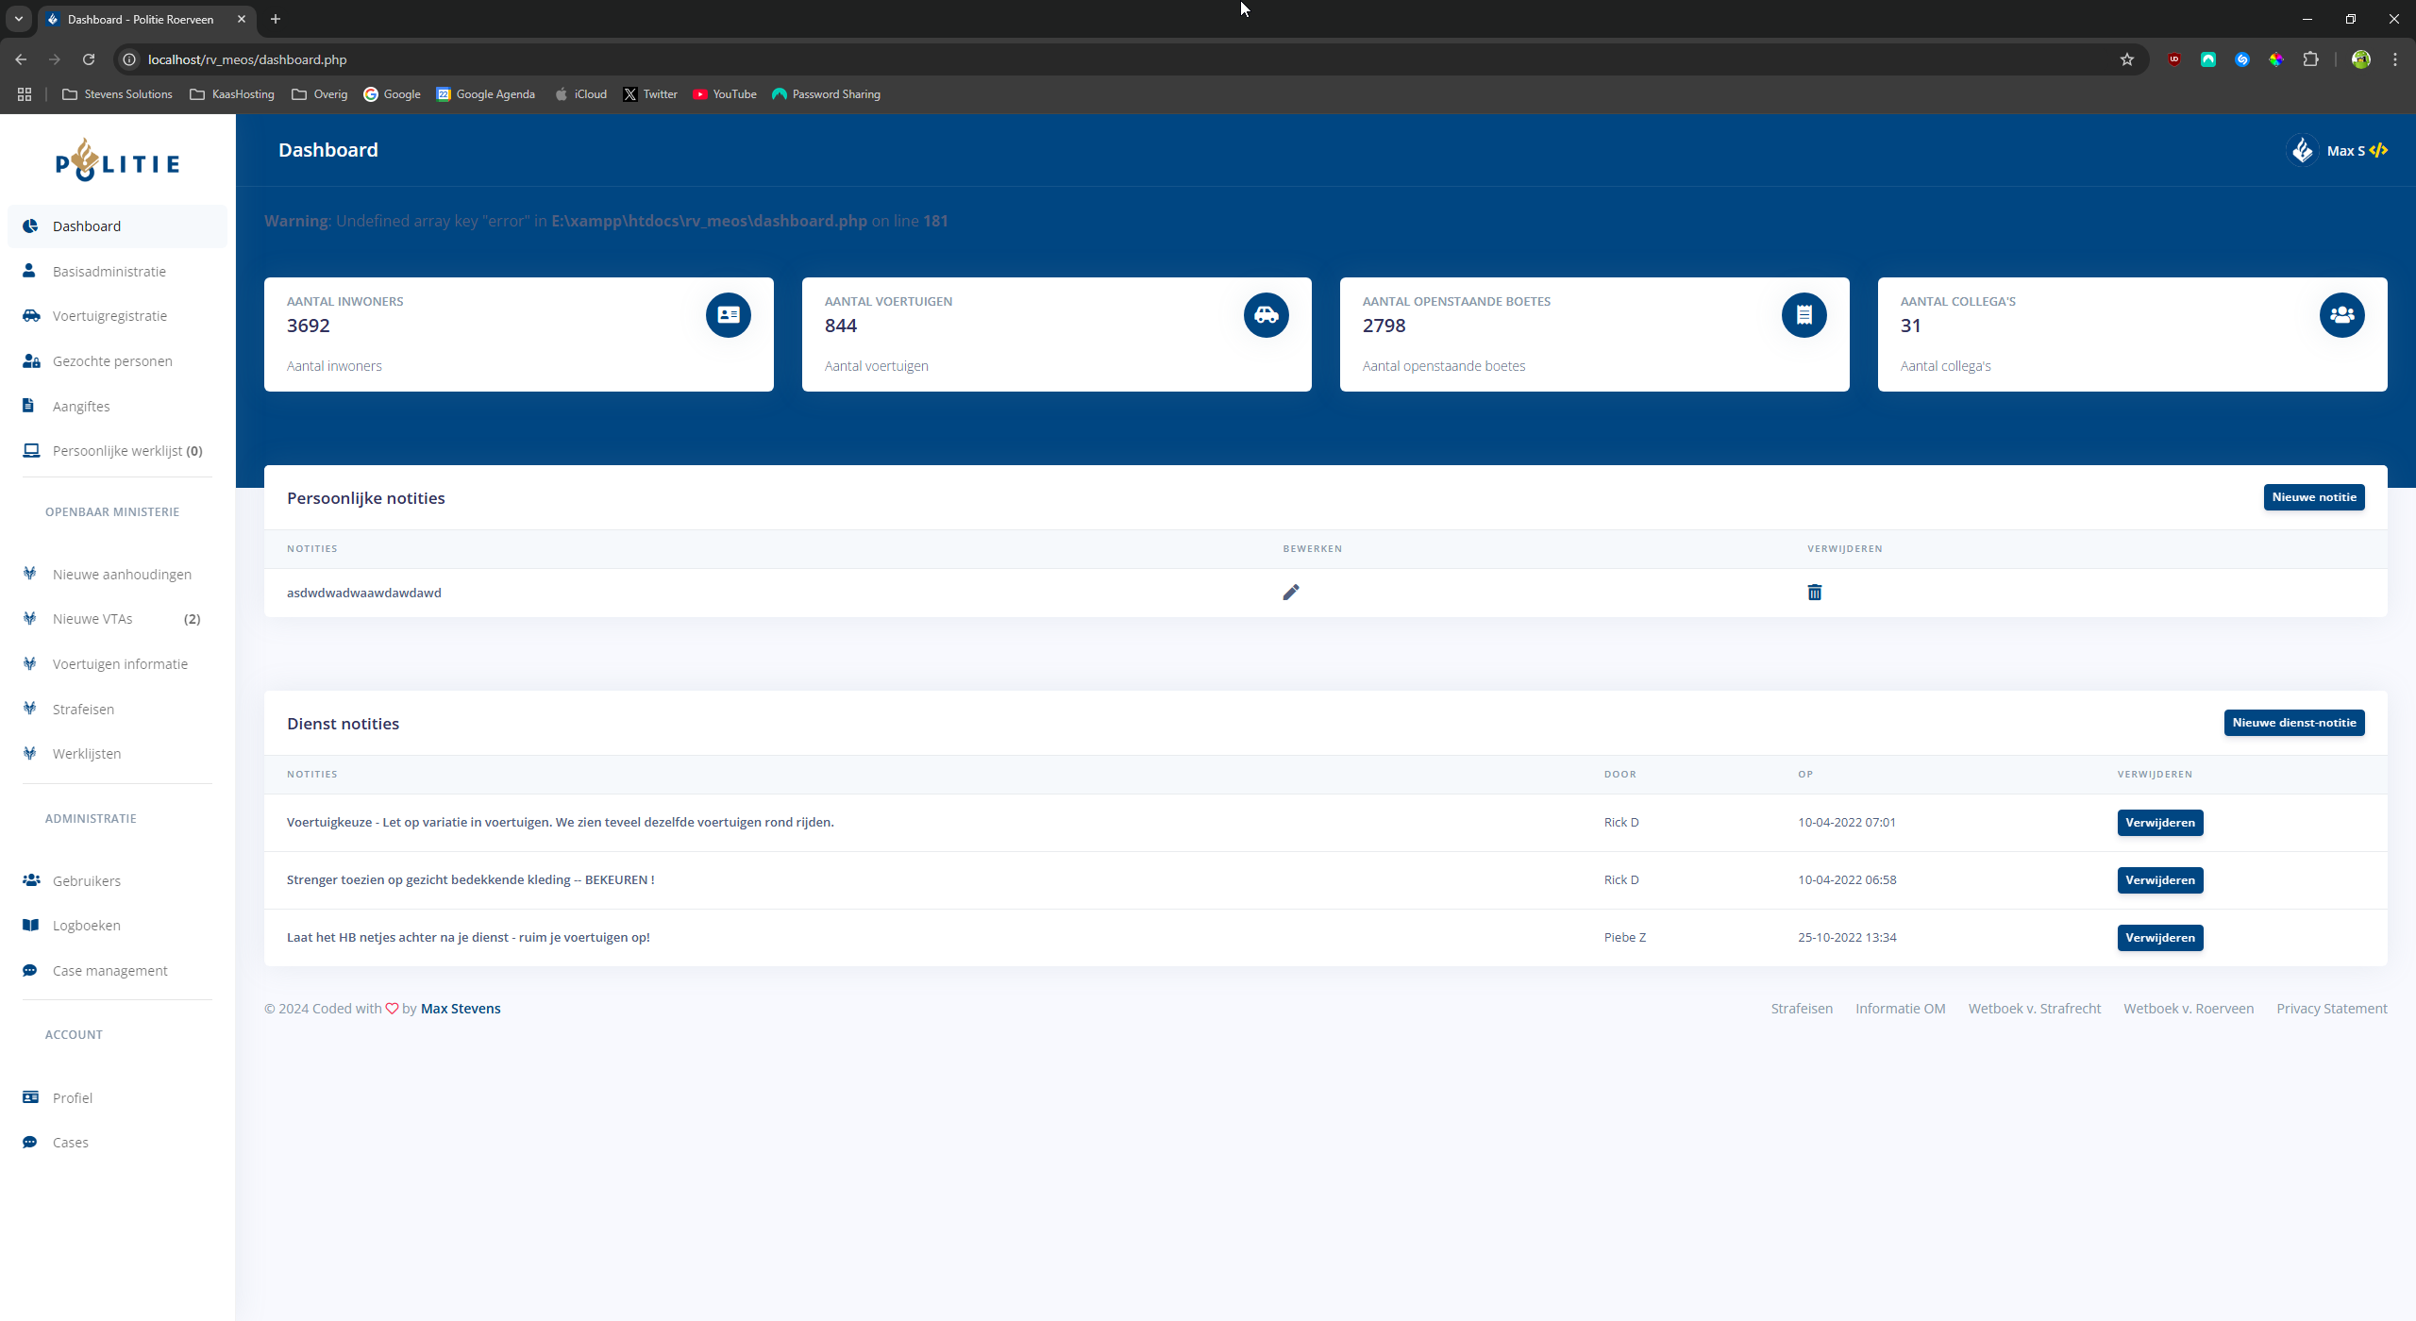Open Voertuigregistratie in the sidebar
Viewport: 2416px width, 1321px height.
(109, 316)
